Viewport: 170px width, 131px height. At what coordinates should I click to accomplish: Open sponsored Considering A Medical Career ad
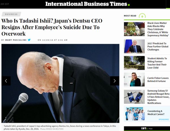[x=147, y=114]
